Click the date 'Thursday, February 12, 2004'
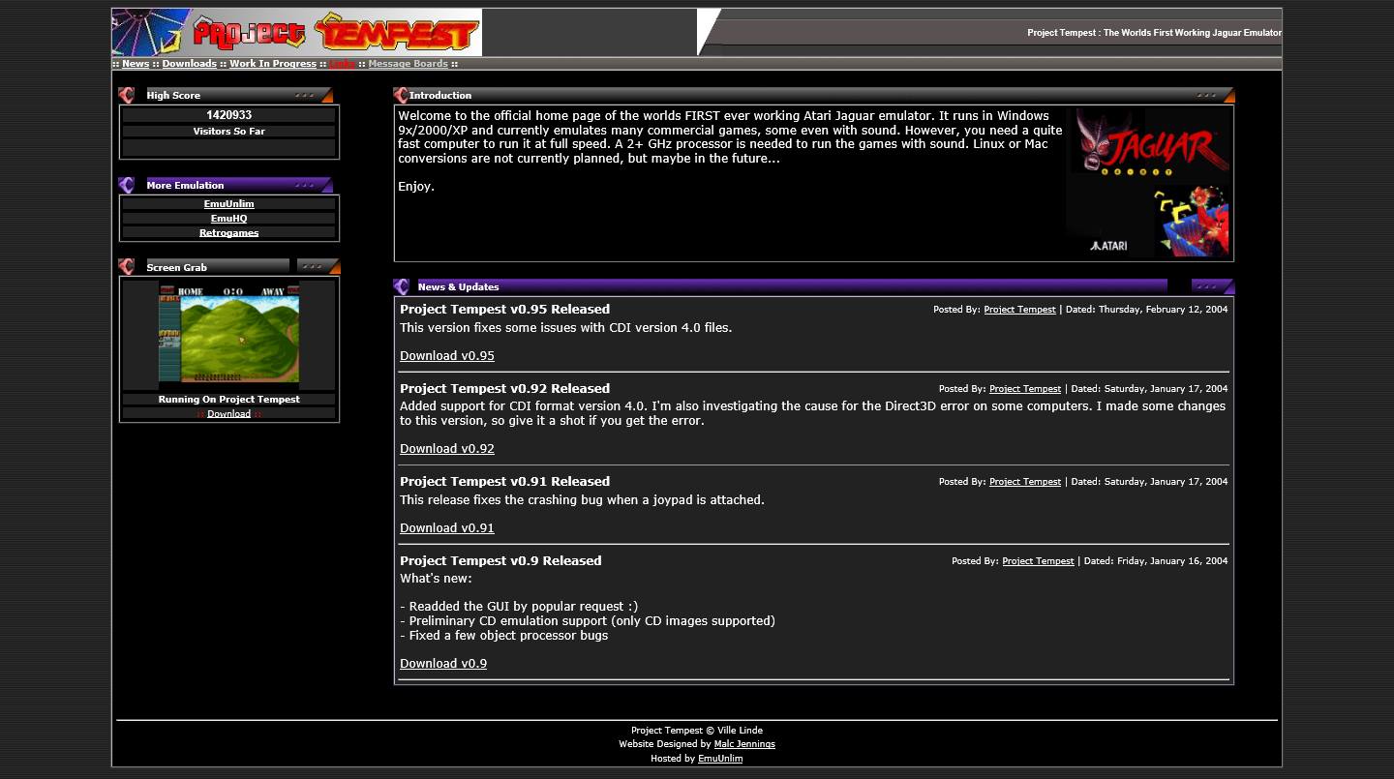 tap(1163, 310)
